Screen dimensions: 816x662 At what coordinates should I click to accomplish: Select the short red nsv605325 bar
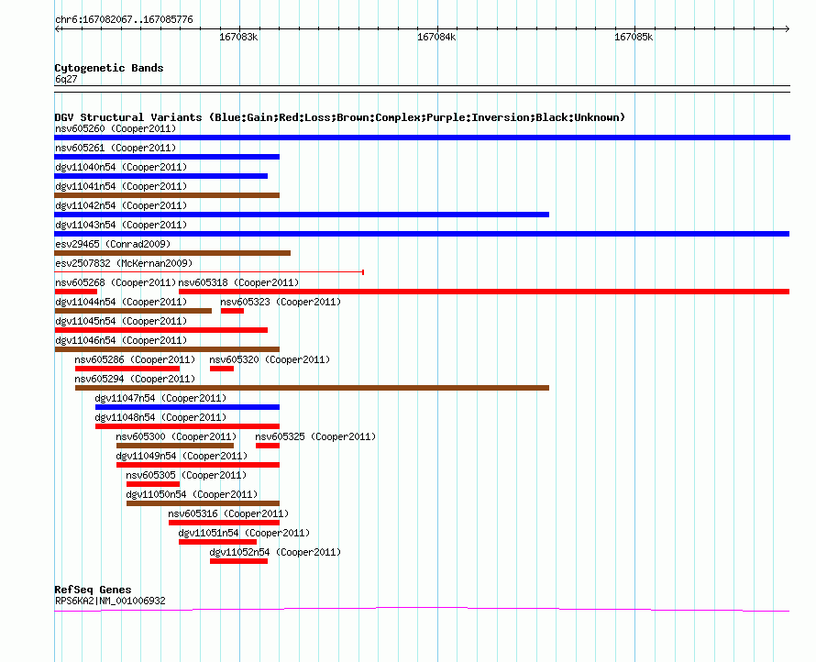268,446
